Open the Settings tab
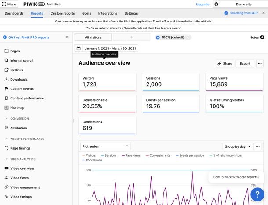Image resolution: width=268 pixels, height=205 pixels. [131, 13]
